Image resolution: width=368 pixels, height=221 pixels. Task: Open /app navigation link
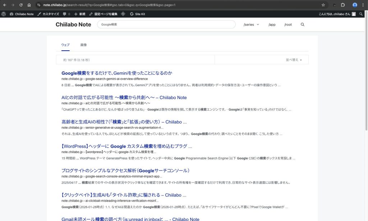point(272,24)
